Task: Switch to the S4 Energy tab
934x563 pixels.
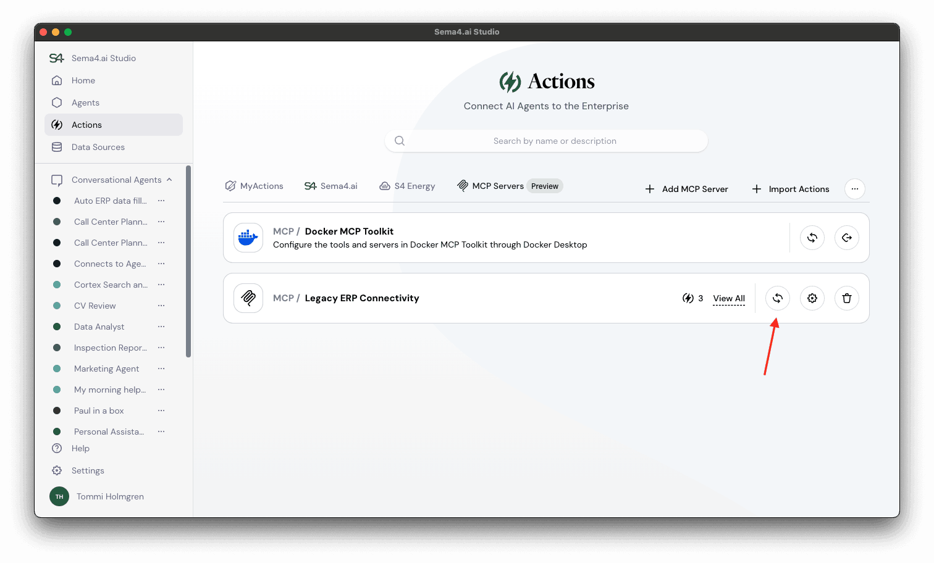Action: (x=407, y=186)
